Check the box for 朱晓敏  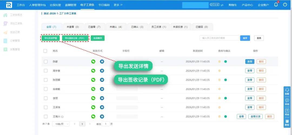coord(46,89)
